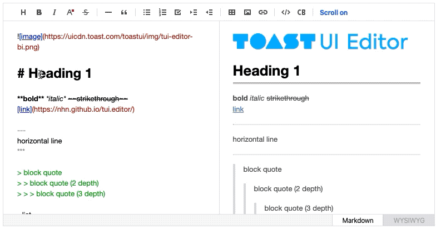Create an unordered bullet list
The width and height of the screenshot is (436, 229).
pyautogui.click(x=147, y=12)
